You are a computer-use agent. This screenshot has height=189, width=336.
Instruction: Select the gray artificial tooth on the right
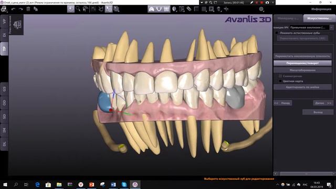click(x=235, y=98)
